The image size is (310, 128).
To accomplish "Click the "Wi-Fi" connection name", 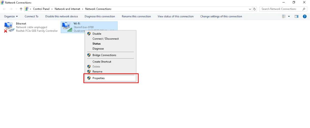I will pos(77,24).
